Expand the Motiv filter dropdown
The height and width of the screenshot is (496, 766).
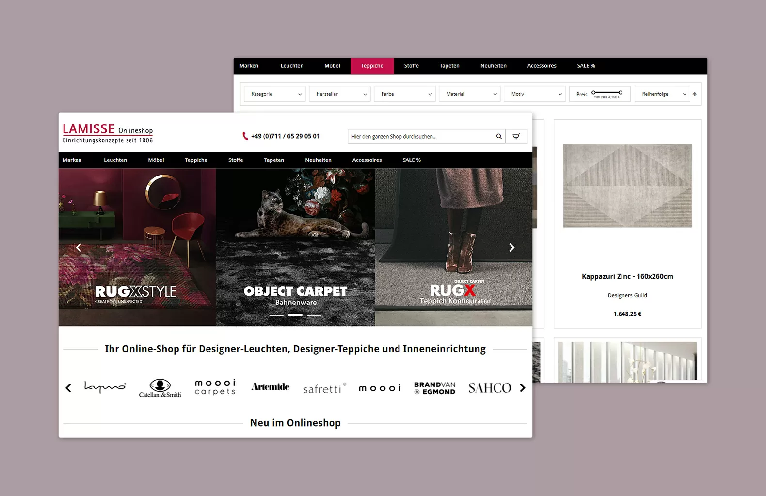(x=534, y=94)
